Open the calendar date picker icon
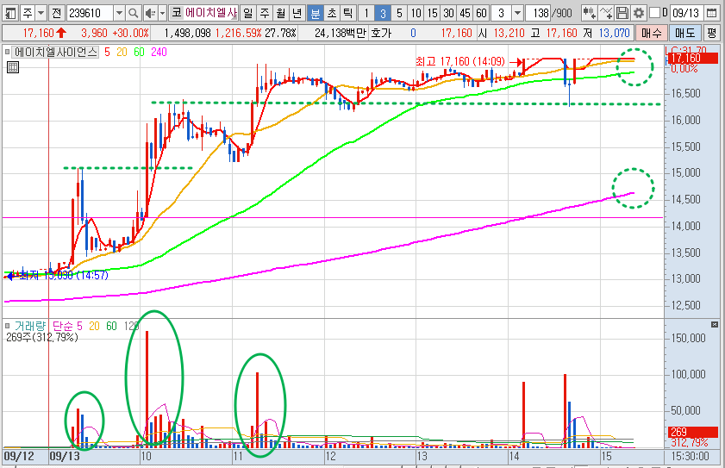The height and width of the screenshot is (468, 725). [x=712, y=13]
